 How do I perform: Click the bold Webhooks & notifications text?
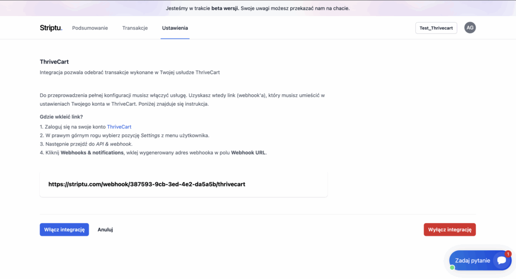tap(92, 153)
